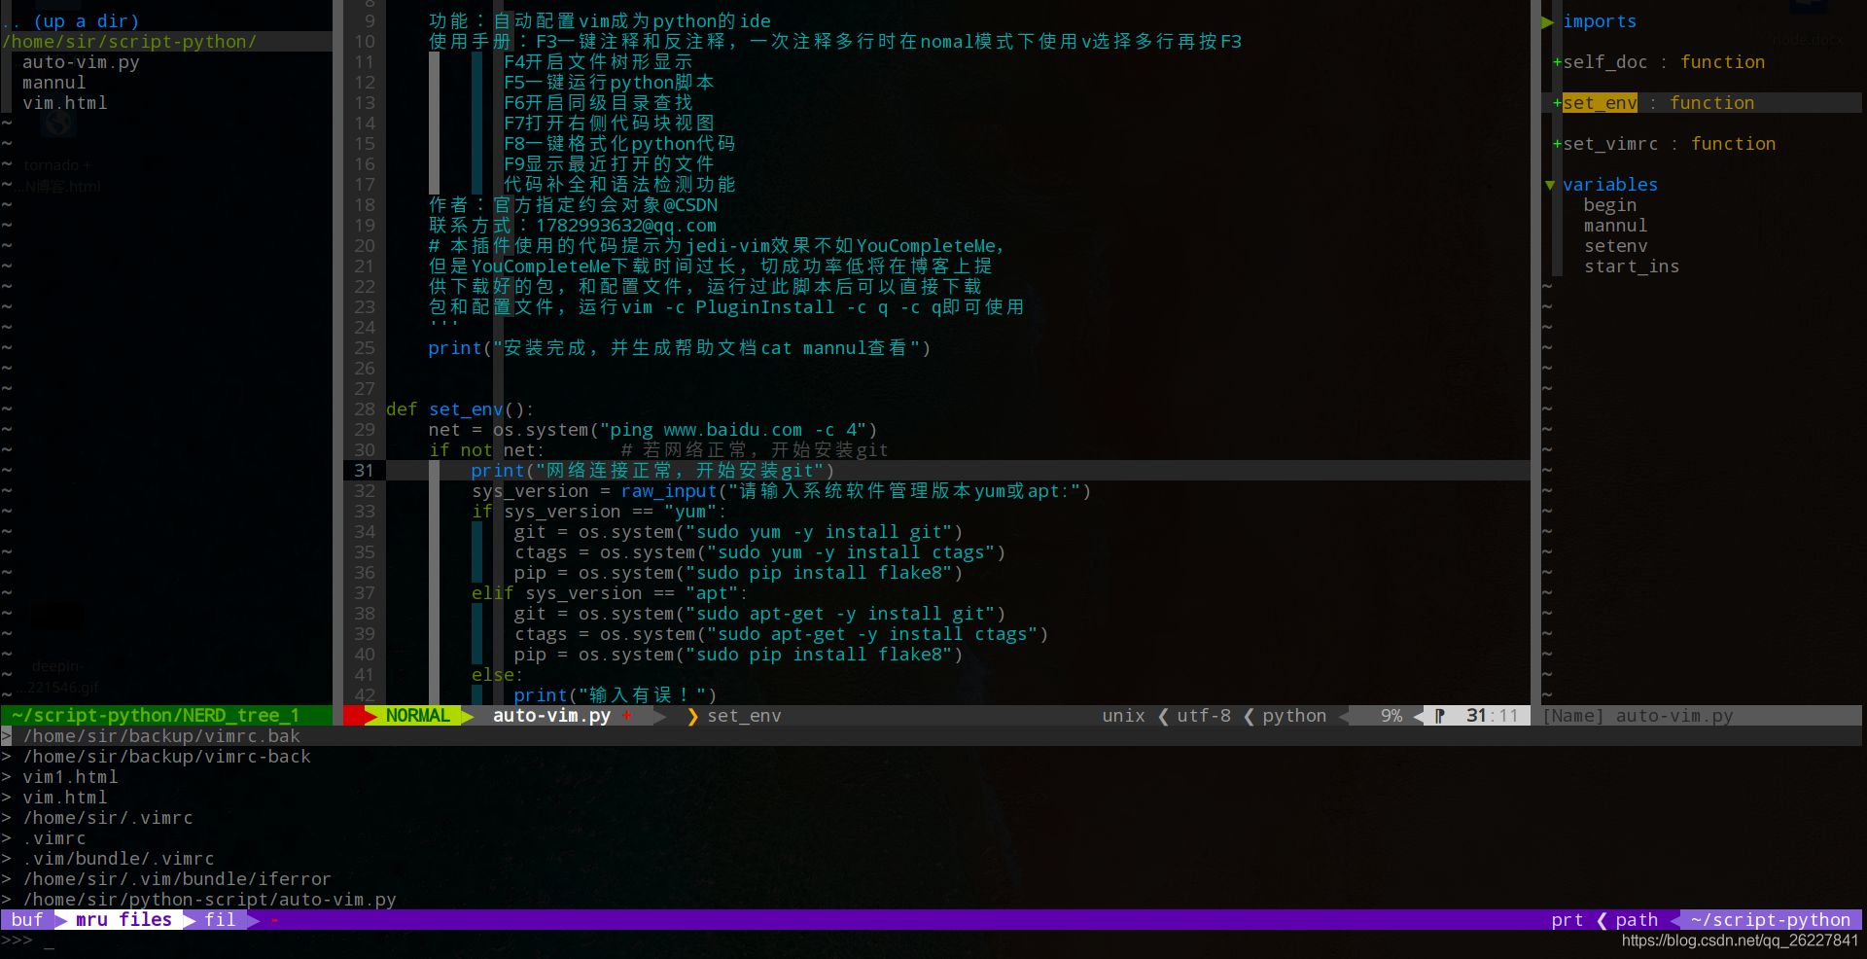The height and width of the screenshot is (959, 1867).
Task: Click the path indicator in CtrlP bar
Action: (1637, 920)
